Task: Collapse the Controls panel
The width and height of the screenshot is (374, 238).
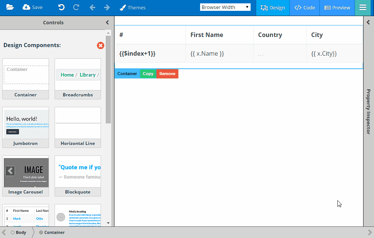Action: pos(107,22)
